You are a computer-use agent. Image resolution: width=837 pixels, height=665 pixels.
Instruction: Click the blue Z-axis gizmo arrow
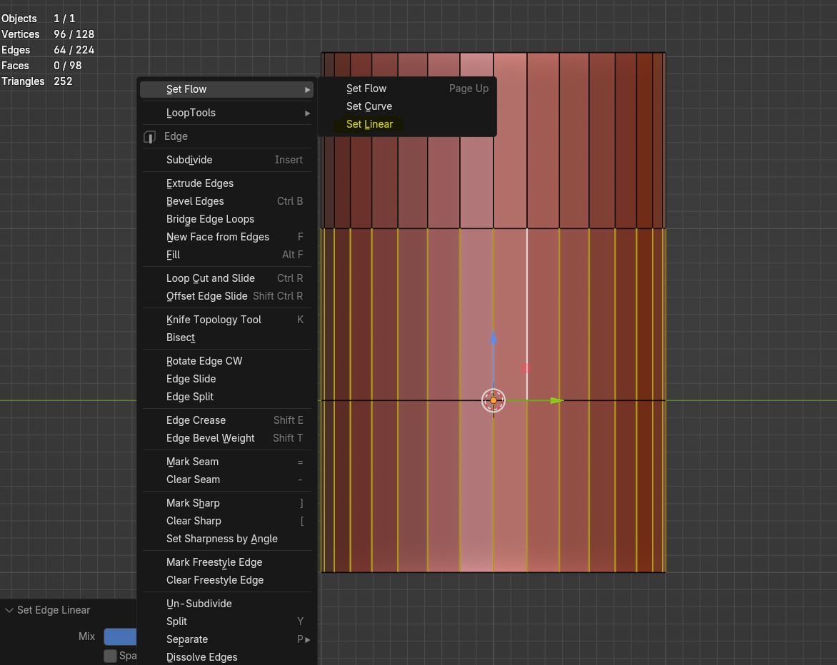pyautogui.click(x=493, y=338)
